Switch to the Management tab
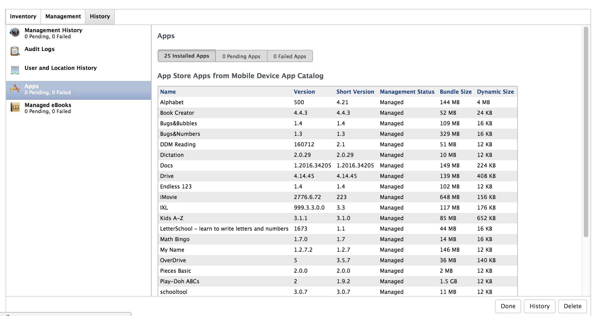The height and width of the screenshot is (316, 596). pyautogui.click(x=63, y=17)
